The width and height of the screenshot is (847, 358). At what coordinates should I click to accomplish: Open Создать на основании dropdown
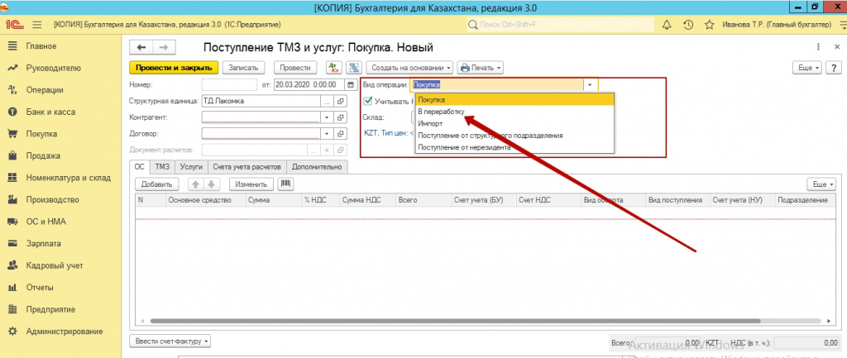[409, 68]
